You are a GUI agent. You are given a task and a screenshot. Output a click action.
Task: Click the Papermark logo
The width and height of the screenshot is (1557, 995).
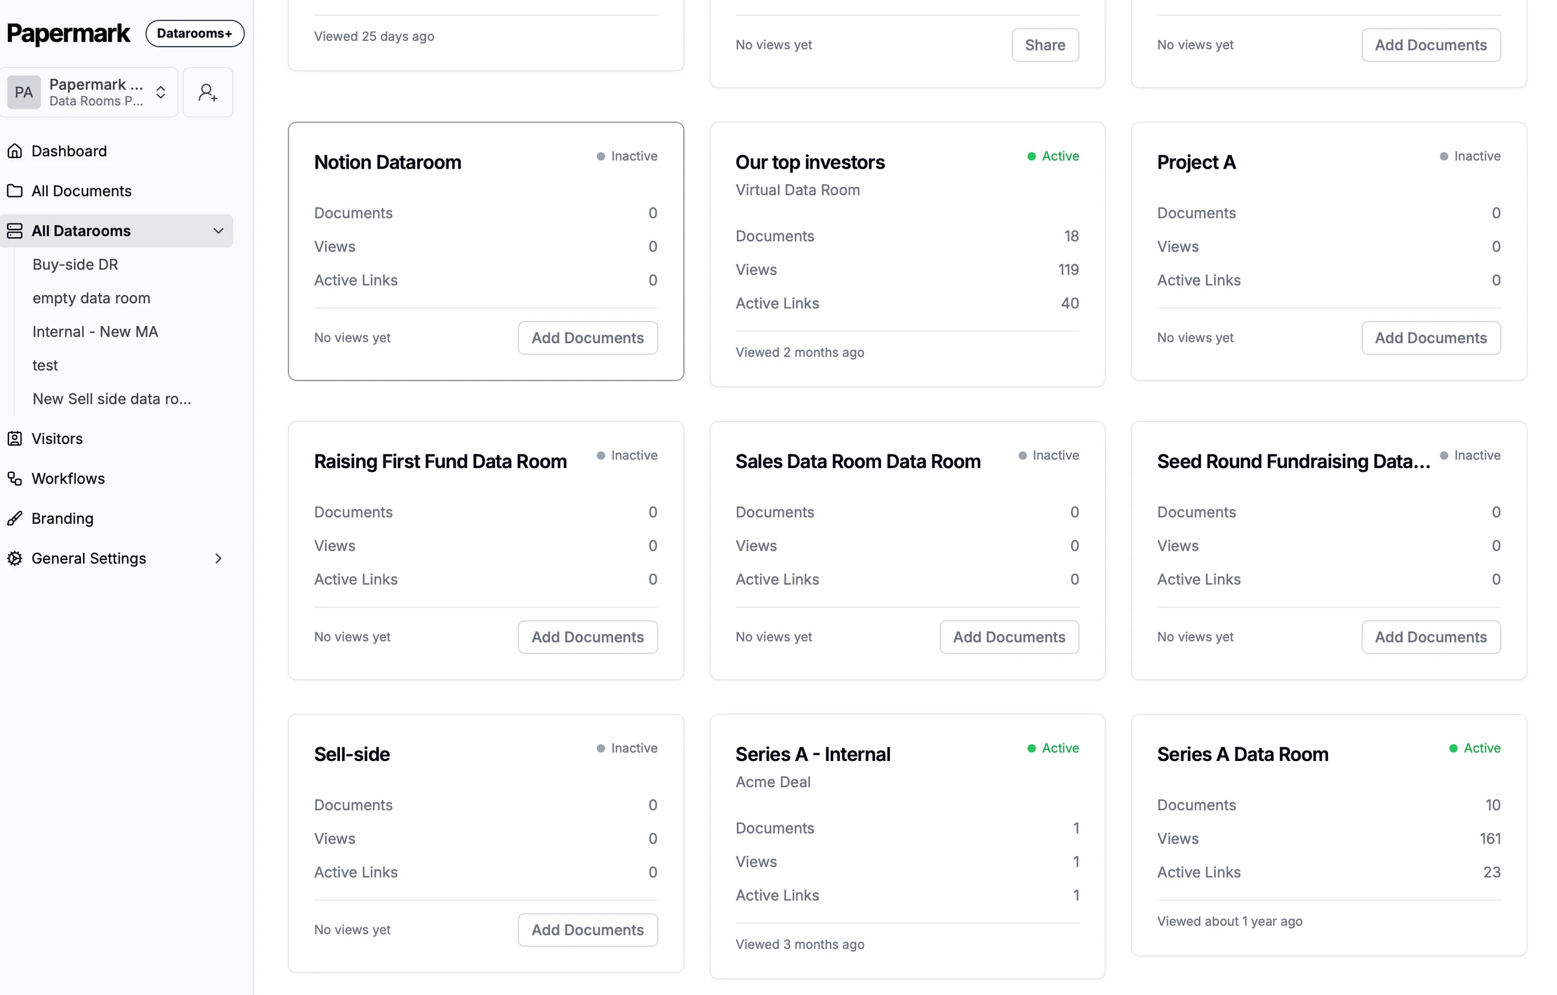[x=68, y=33]
